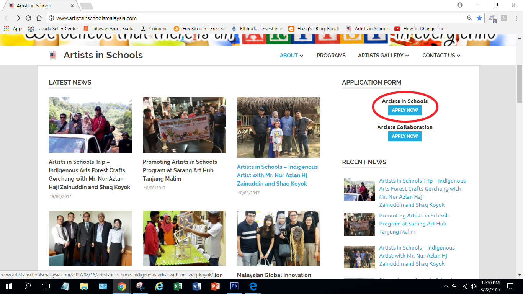This screenshot has height=294, width=523.
Task: Open the Sarang Art Hub news headline
Action: (x=180, y=170)
